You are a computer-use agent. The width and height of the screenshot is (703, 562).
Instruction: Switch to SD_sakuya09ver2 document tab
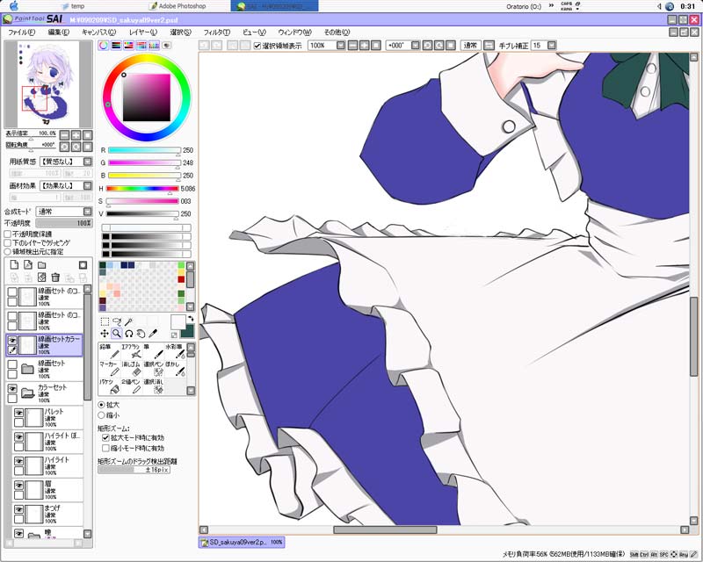[x=241, y=543]
